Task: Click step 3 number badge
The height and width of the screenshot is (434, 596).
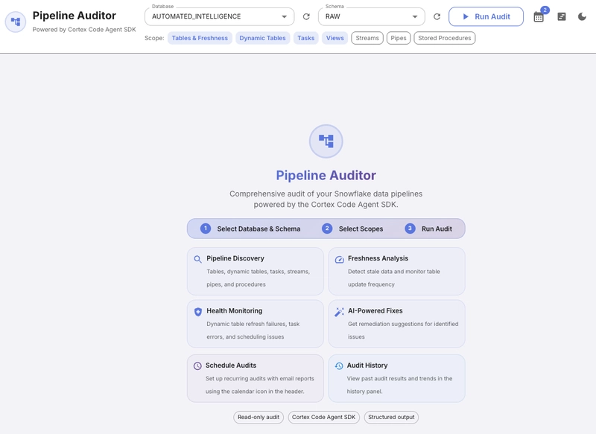Action: point(410,229)
